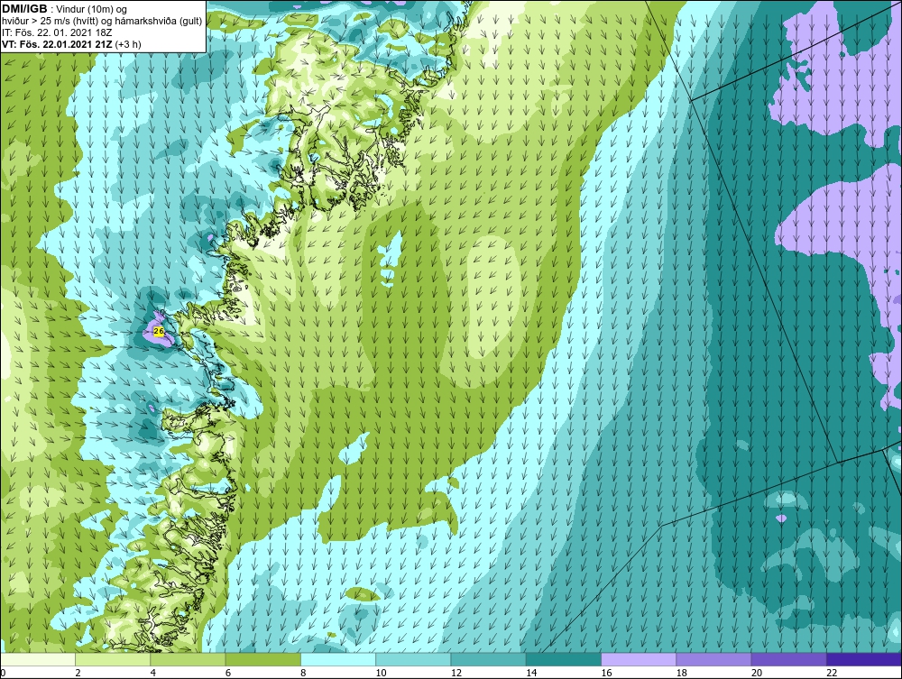Image resolution: width=902 pixels, height=679 pixels.
Task: Select the 18–20 m/s light purple swatch
Action: click(x=713, y=659)
